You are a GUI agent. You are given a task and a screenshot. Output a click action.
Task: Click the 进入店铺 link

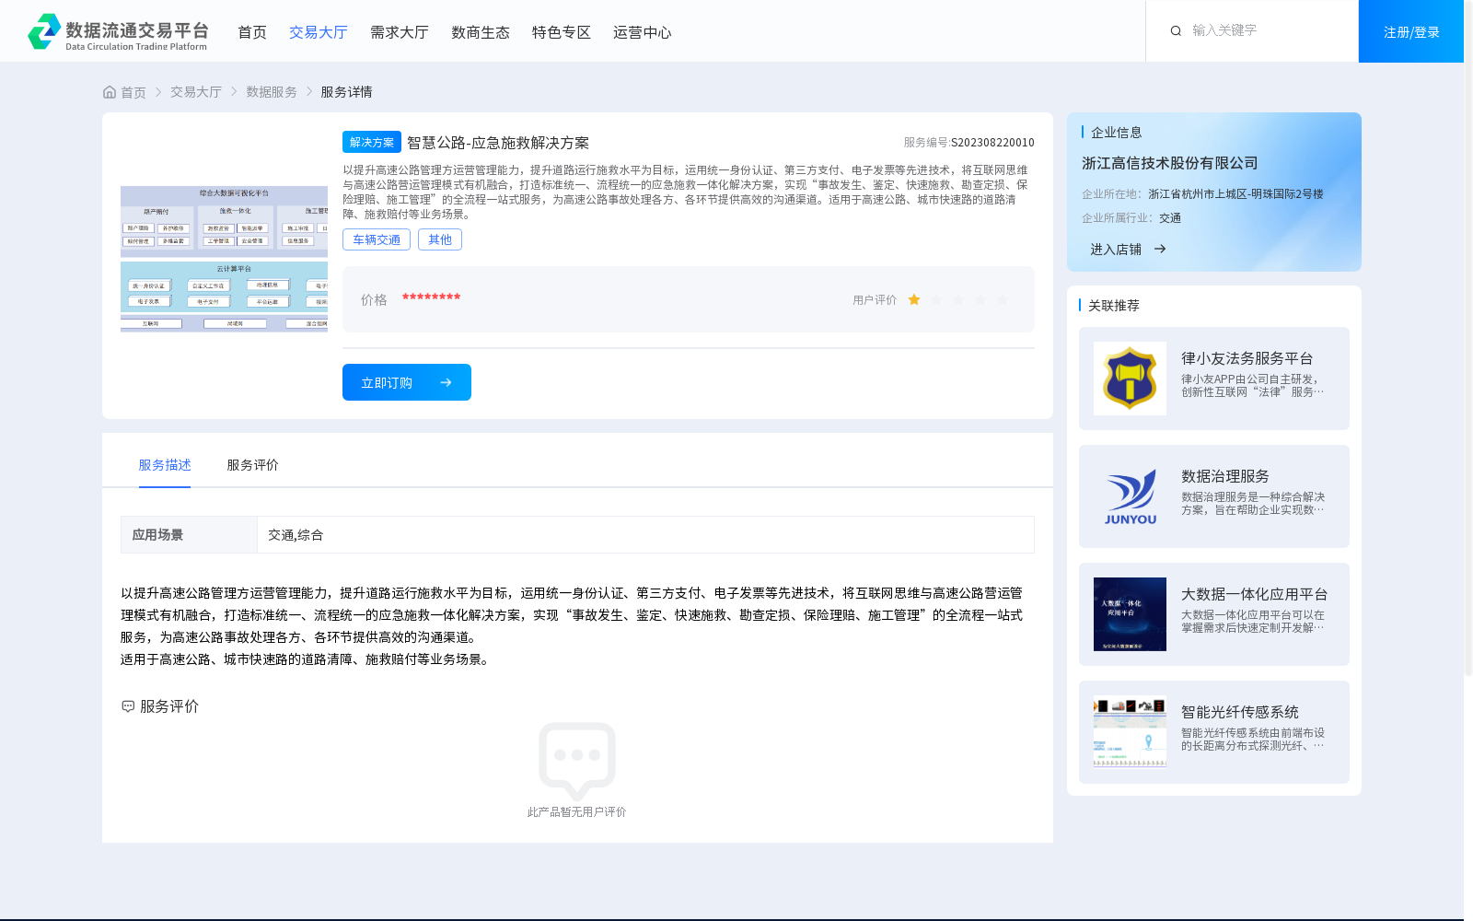pos(1116,249)
